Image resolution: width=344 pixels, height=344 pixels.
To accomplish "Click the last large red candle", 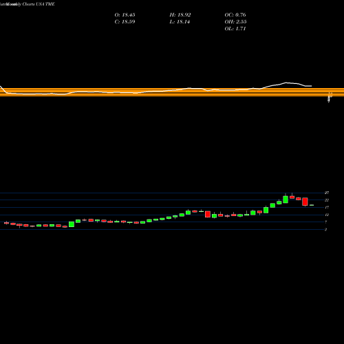I will coord(305,202).
